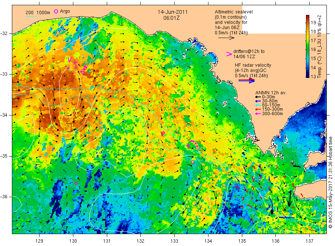Click the '150-300m' depth label

click(272, 110)
